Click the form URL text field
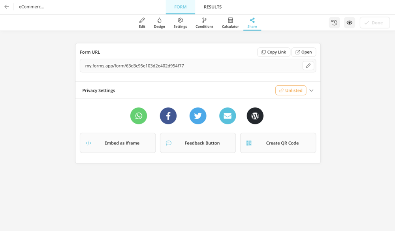395x231 pixels. point(190,66)
